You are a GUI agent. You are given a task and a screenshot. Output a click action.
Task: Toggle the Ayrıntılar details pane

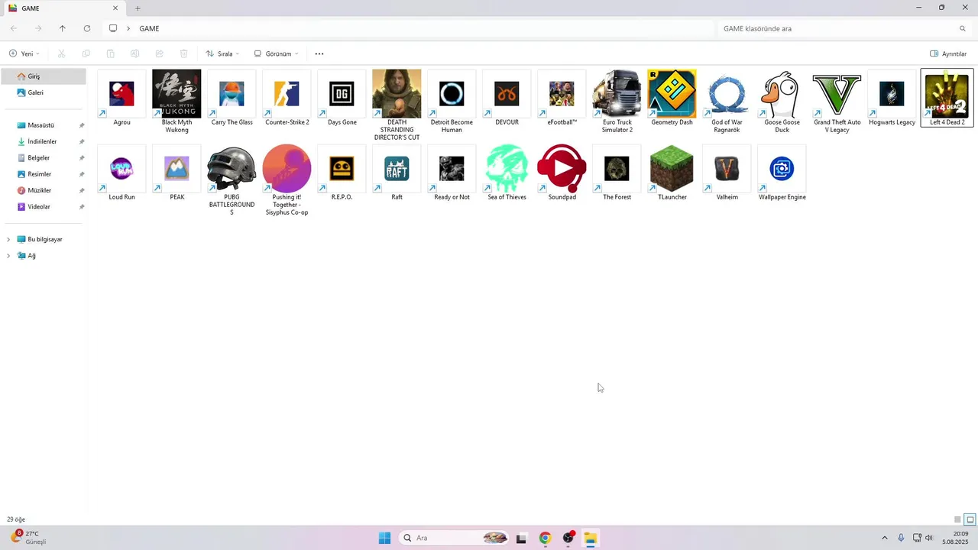coord(948,54)
